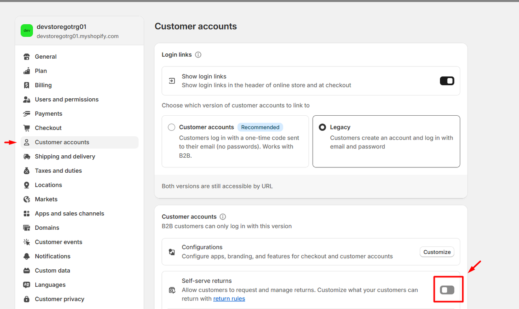Click the Checkout cart icon
The height and width of the screenshot is (309, 519).
click(27, 128)
